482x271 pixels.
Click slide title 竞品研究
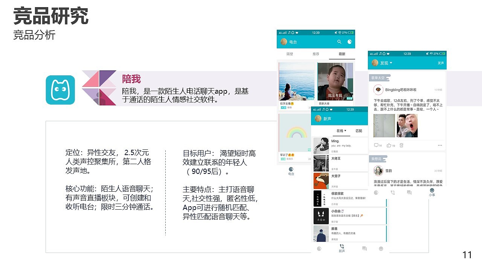click(51, 16)
